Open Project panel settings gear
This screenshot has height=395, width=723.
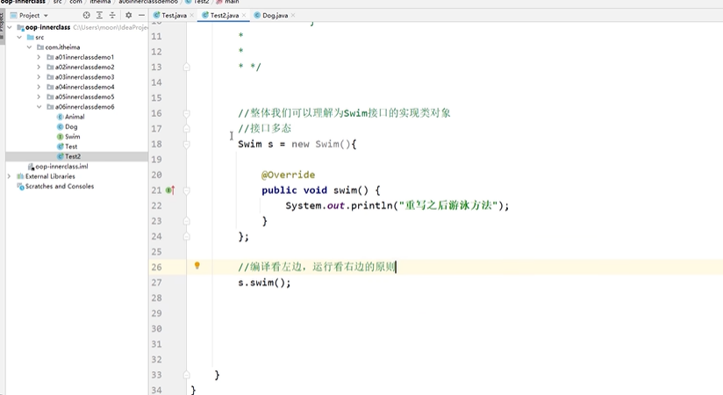point(129,15)
